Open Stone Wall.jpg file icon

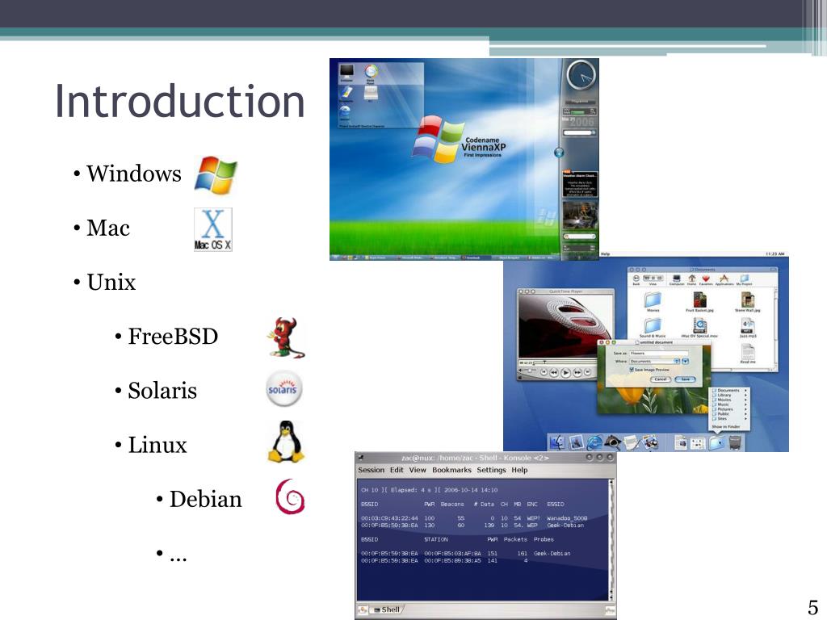747,300
